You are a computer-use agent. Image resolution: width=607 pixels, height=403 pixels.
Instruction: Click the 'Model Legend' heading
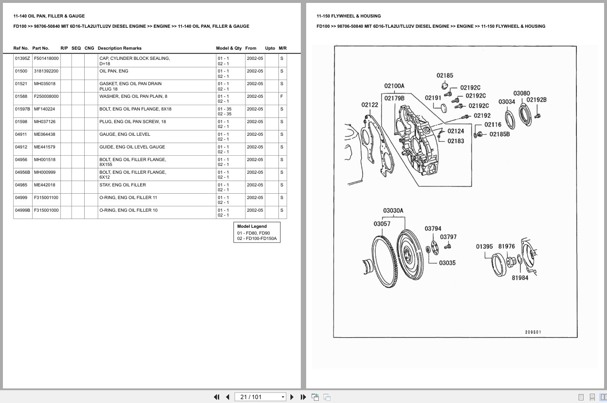252,226
